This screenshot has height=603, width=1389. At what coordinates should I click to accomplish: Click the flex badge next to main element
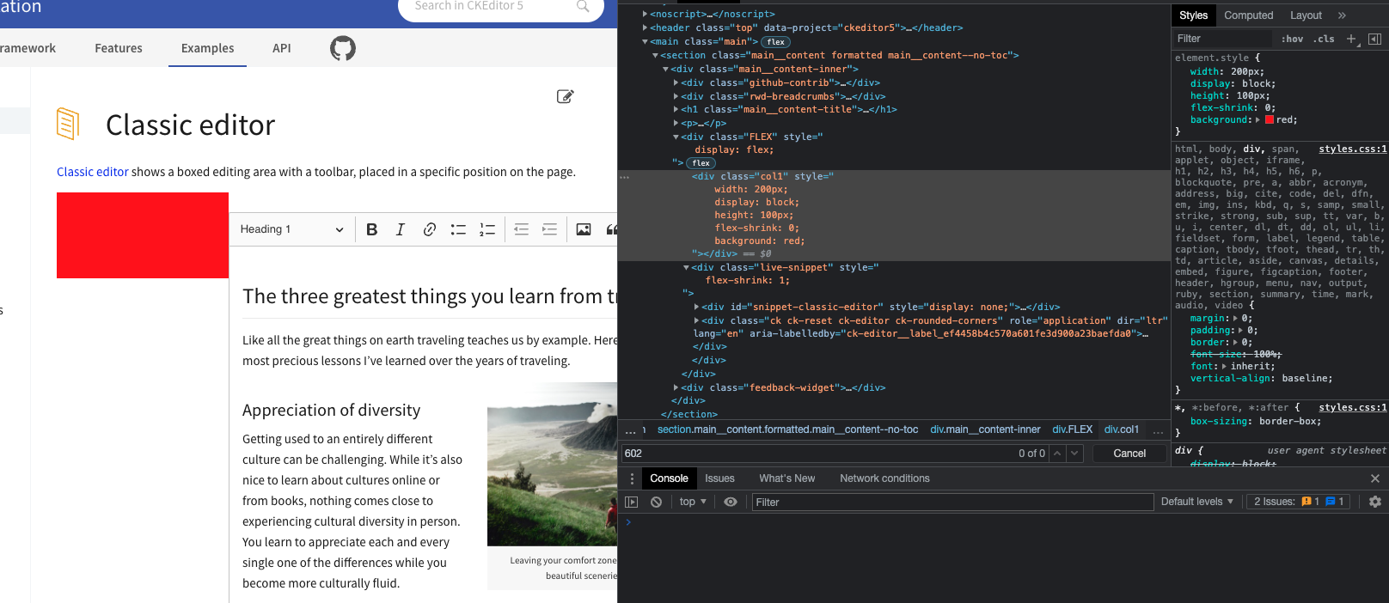pos(776,42)
